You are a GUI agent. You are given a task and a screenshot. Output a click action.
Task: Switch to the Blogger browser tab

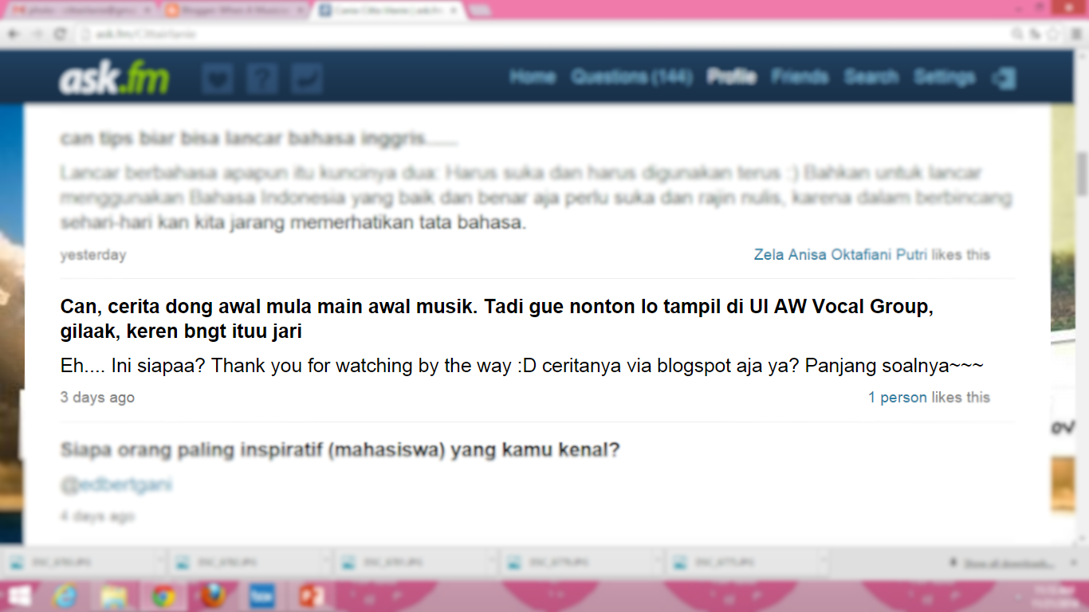click(x=233, y=10)
